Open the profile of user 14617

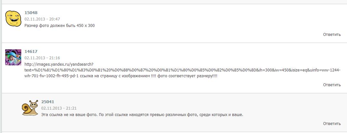coord(31,51)
